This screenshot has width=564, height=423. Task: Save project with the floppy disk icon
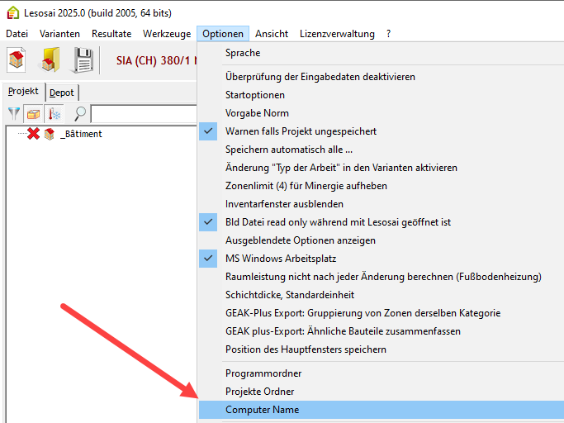(83, 60)
